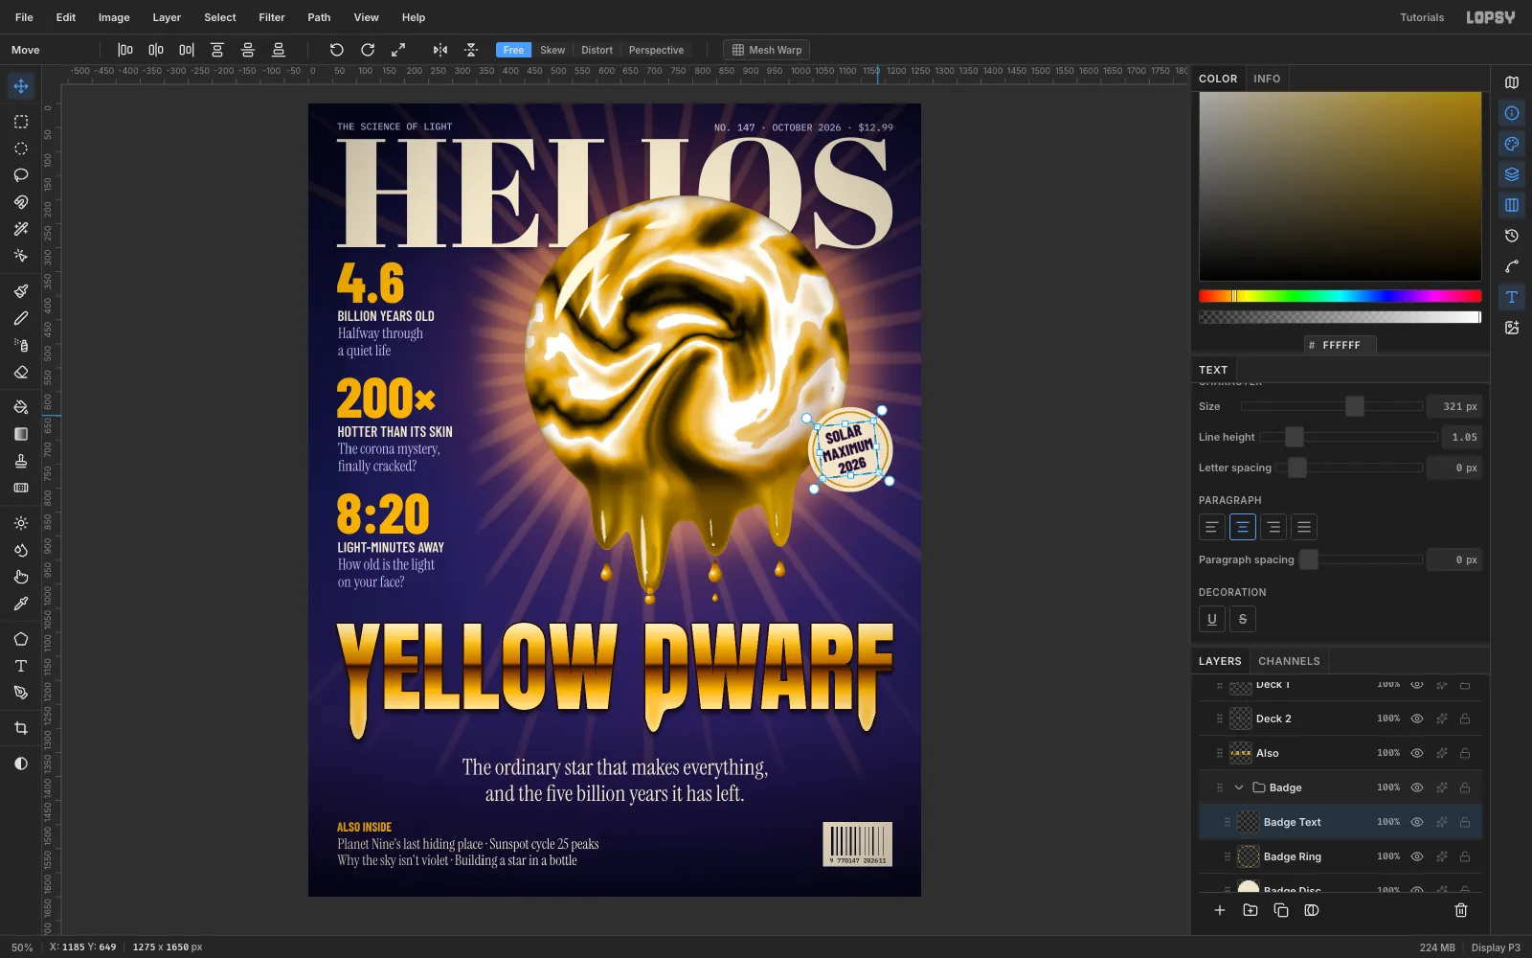Open the Filter menu

(x=272, y=17)
